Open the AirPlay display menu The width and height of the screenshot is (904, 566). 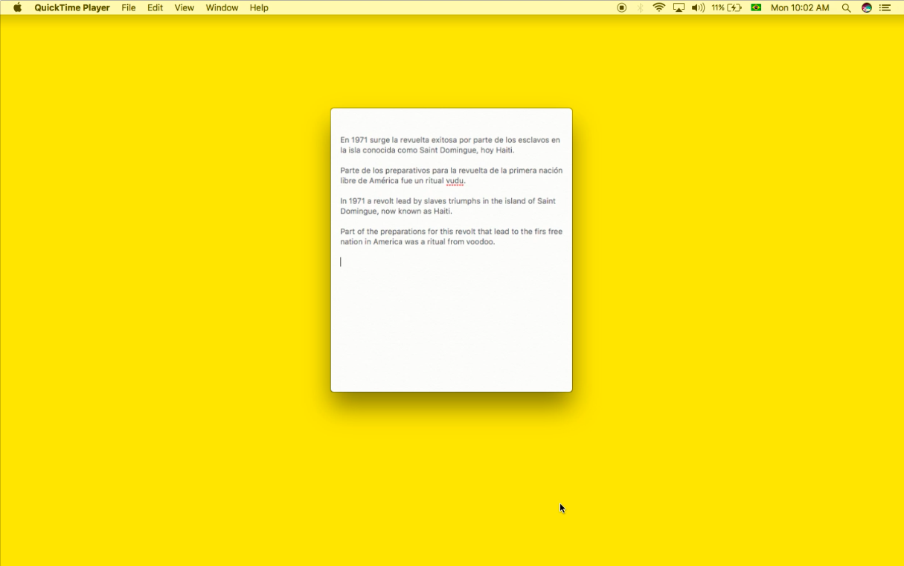(679, 7)
